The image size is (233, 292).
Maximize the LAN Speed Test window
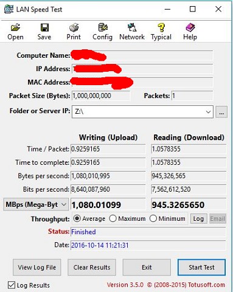(193, 9)
